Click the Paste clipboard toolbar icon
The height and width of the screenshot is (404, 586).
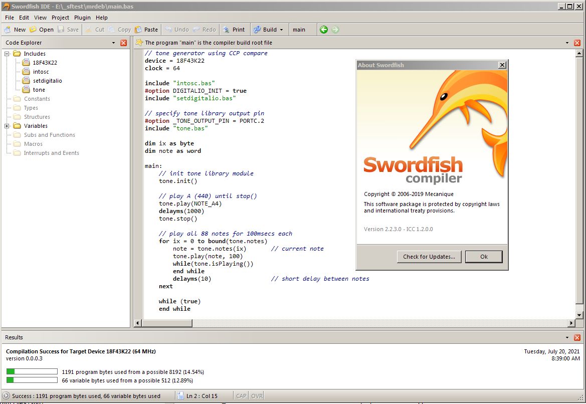(x=138, y=30)
